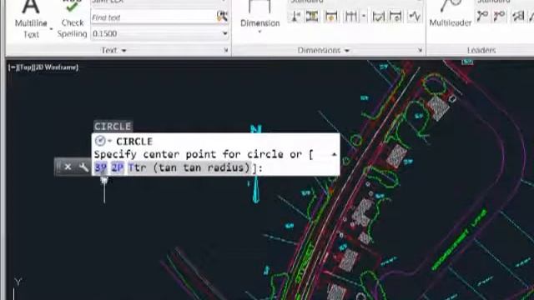Image resolution: width=534 pixels, height=300 pixels.
Task: Click the command line drag handle
Action: tap(58, 167)
